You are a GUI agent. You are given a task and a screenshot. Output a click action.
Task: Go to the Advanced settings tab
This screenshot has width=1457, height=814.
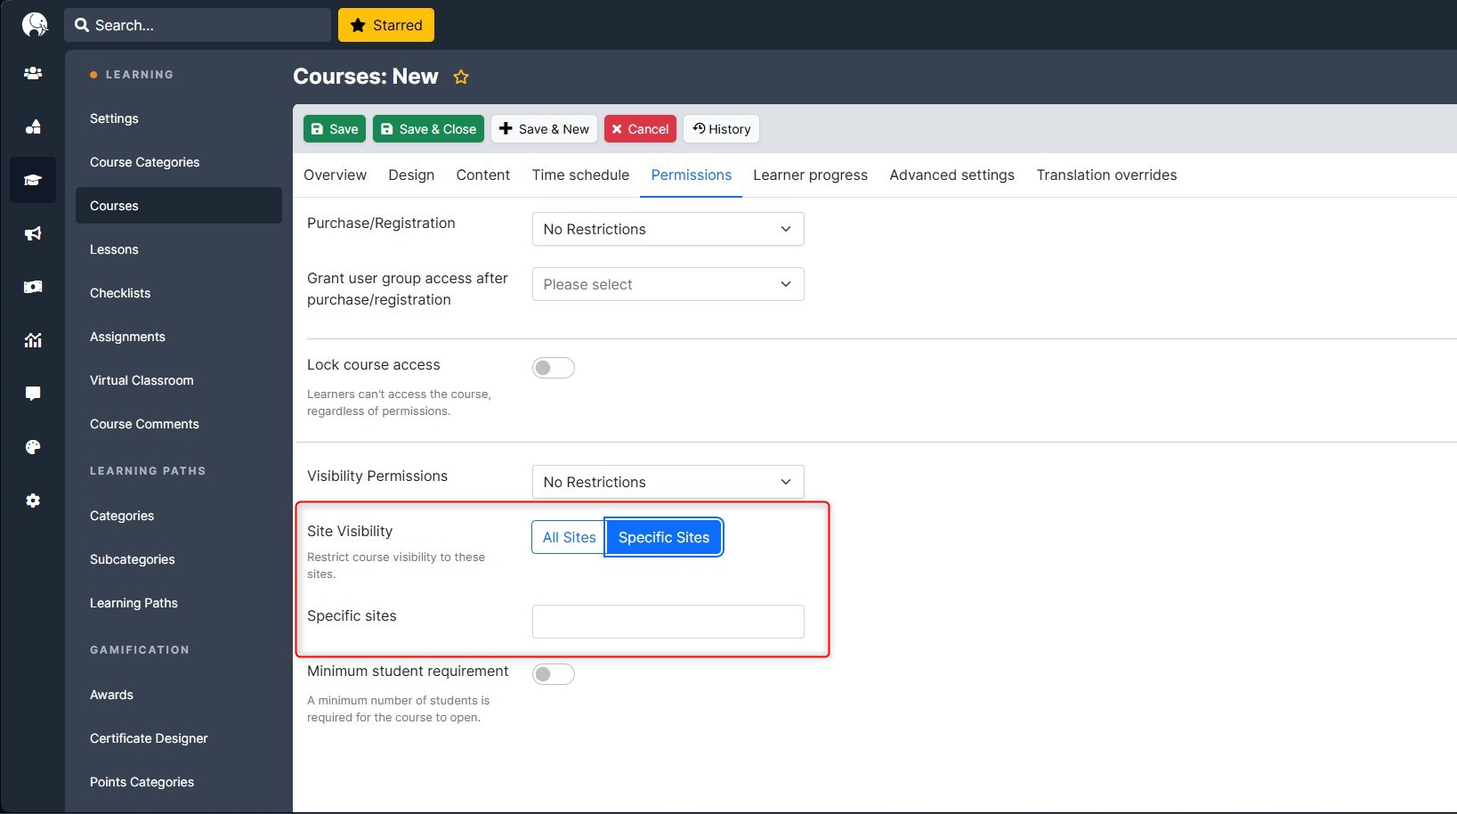point(951,175)
